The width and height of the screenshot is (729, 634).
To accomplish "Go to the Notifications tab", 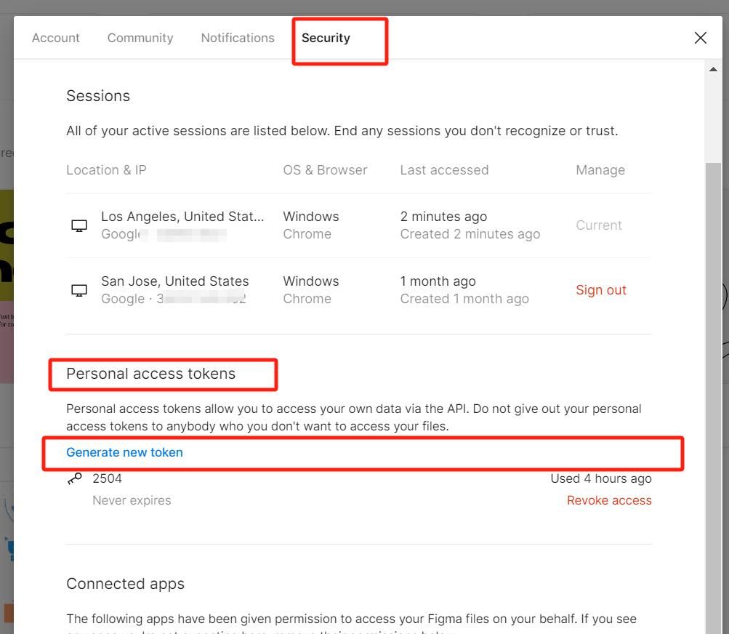I will 238,38.
